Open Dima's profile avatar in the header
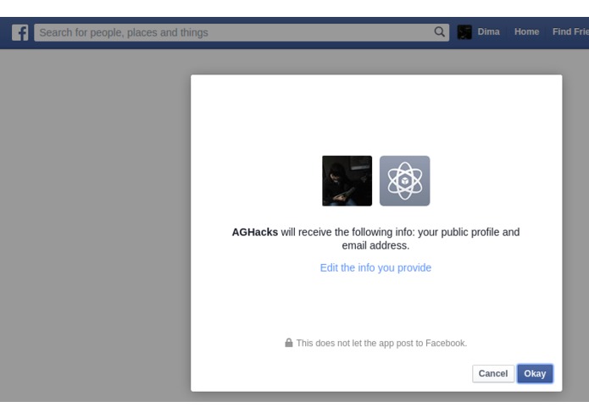Screen dimensions: 589x418 (464, 32)
